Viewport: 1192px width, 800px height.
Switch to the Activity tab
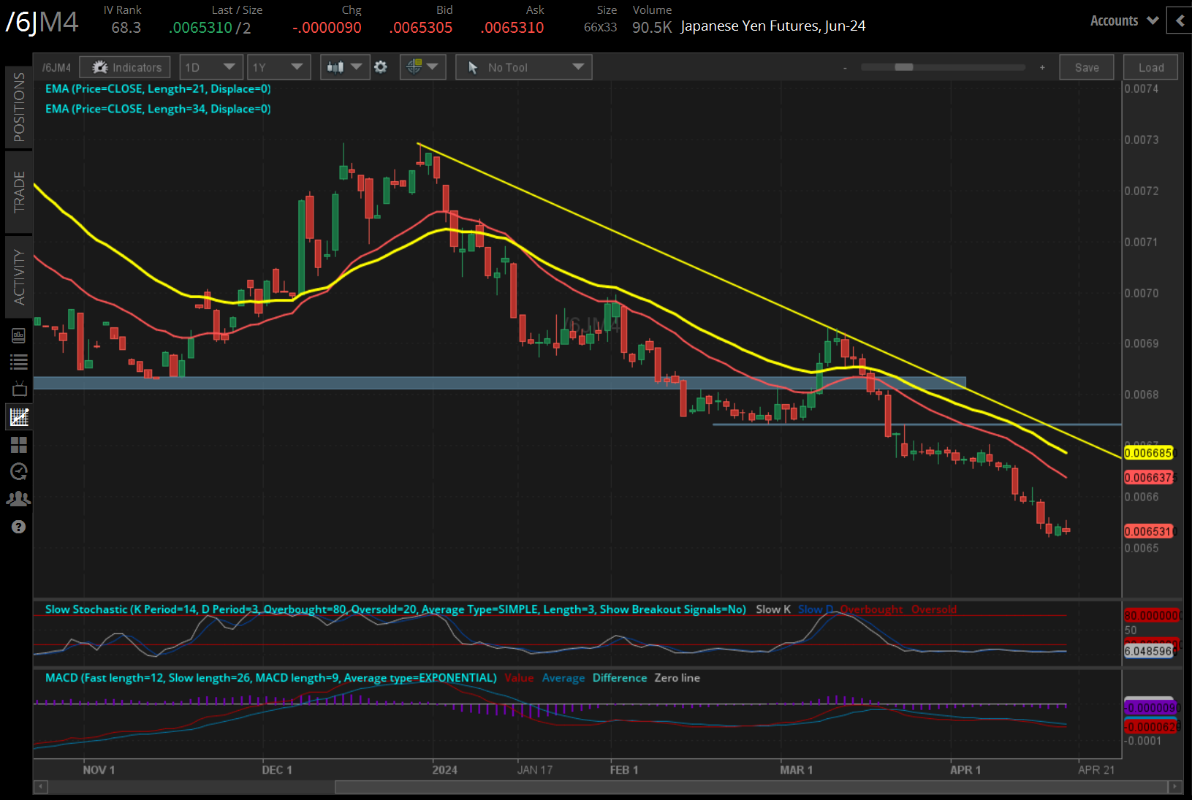click(19, 277)
